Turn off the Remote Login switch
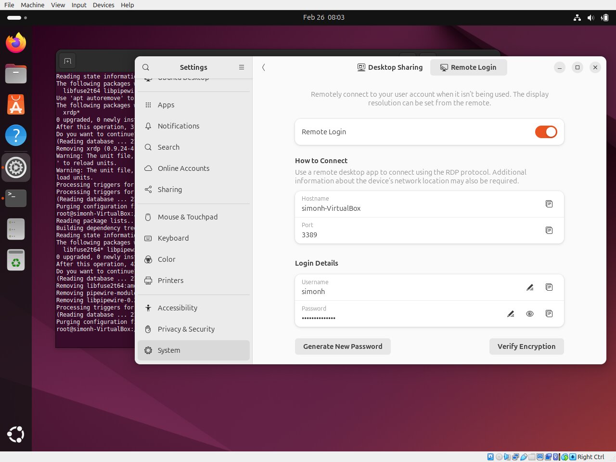The width and height of the screenshot is (616, 462). (546, 132)
